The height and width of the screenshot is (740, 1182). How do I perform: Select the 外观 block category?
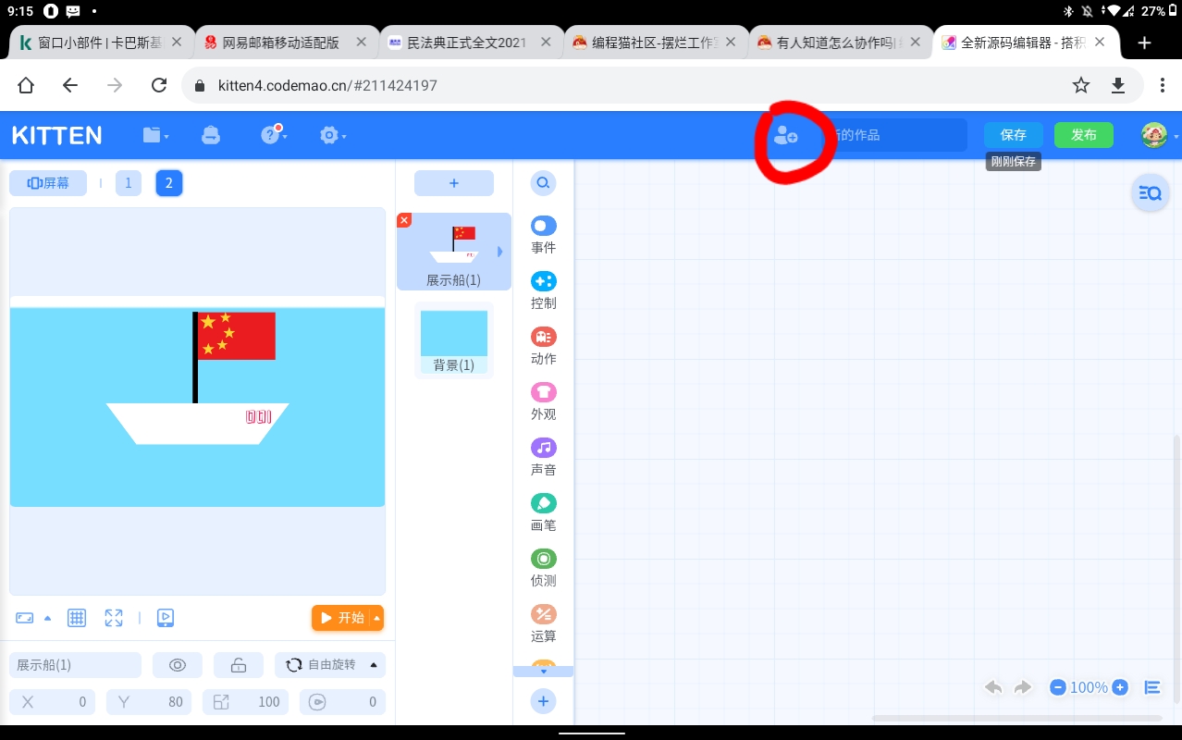[544, 401]
